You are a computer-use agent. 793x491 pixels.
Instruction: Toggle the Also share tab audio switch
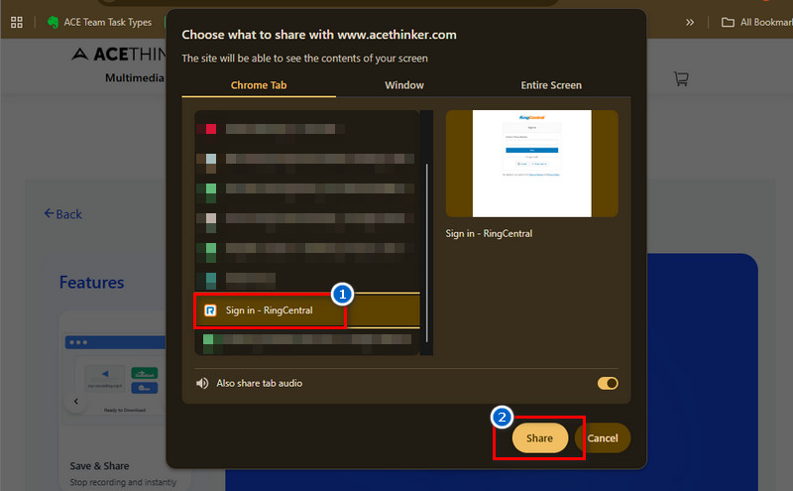pos(608,383)
